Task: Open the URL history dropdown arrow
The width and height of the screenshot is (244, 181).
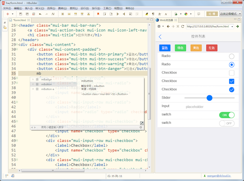Action: click(232, 27)
